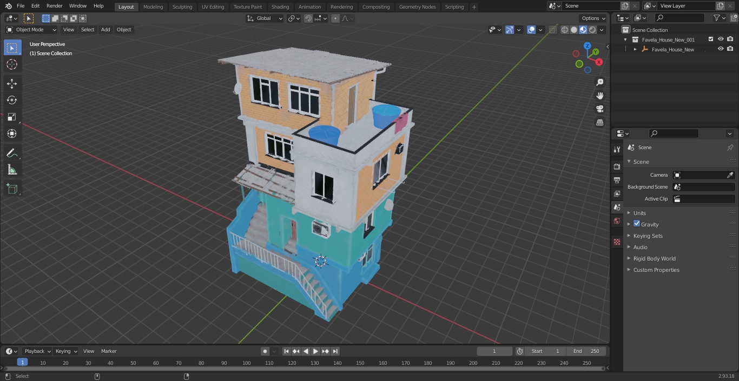This screenshot has height=381, width=739.
Task: Open the Output properties tab
Action: click(617, 180)
